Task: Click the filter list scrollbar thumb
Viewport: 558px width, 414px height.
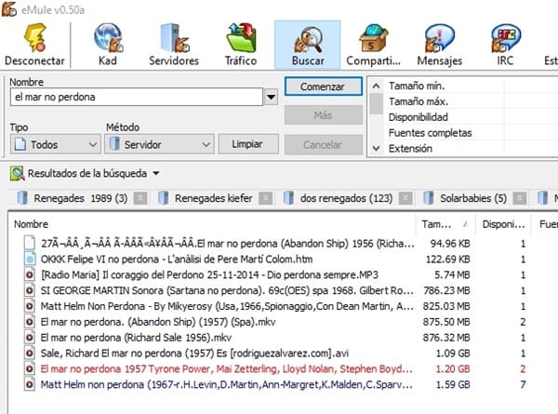Action: (376, 103)
